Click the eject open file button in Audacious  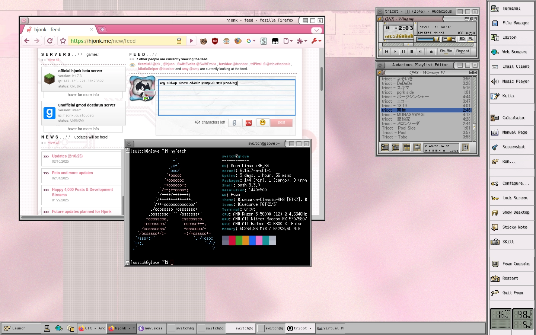(431, 52)
